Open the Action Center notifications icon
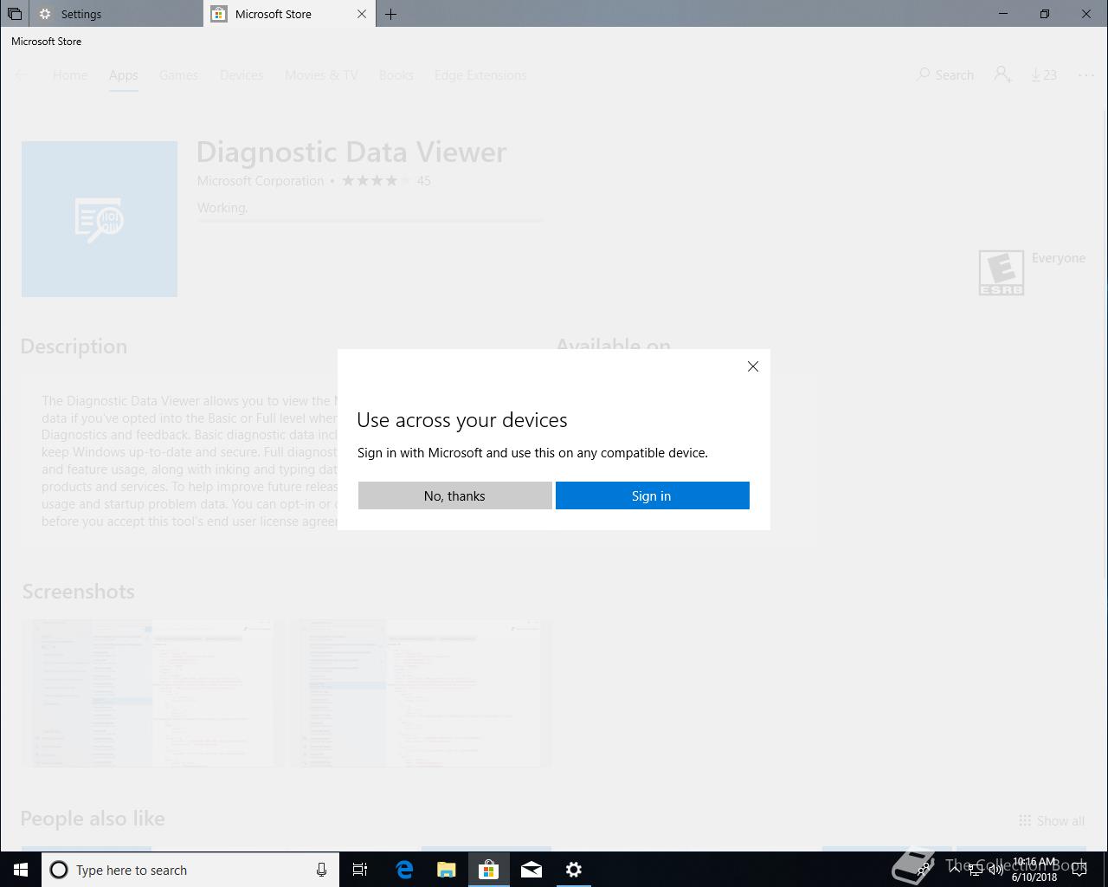Image resolution: width=1108 pixels, height=887 pixels. [x=1079, y=870]
